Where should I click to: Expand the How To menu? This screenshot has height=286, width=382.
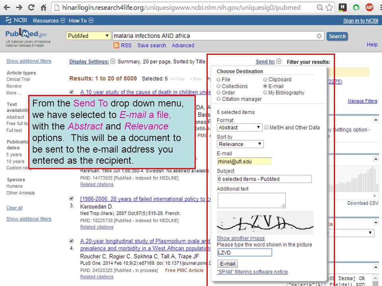click(x=81, y=21)
